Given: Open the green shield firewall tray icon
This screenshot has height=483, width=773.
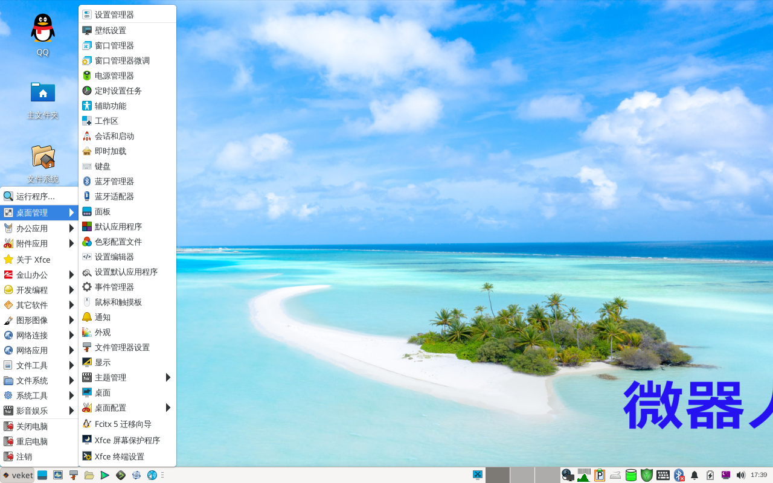Looking at the screenshot, I should coord(647,475).
